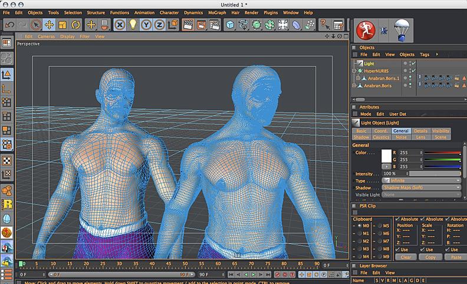Play the animation forward
This screenshot has height=284, width=467.
[253, 275]
